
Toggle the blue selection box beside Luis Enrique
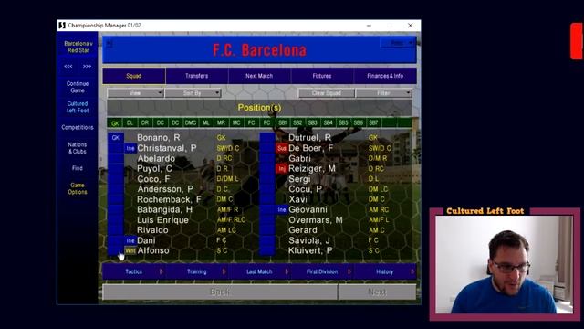pyautogui.click(x=116, y=220)
